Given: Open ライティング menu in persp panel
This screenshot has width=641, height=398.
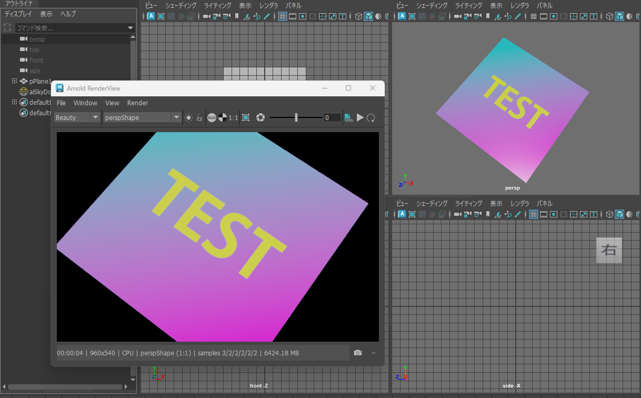Looking at the screenshot, I should (469, 5).
